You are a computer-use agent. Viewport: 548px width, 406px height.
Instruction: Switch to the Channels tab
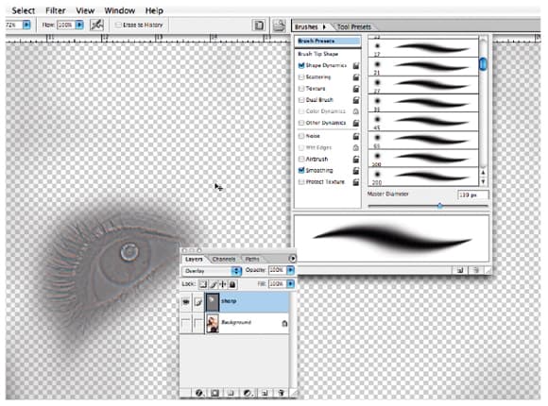tap(224, 260)
